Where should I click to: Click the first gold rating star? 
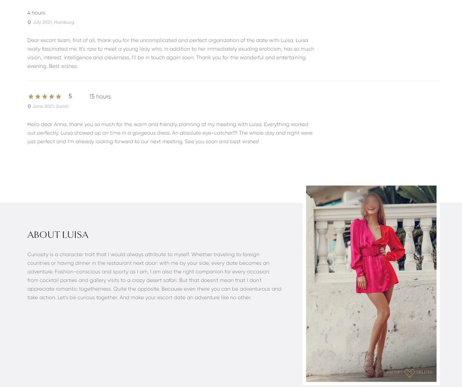pos(31,96)
